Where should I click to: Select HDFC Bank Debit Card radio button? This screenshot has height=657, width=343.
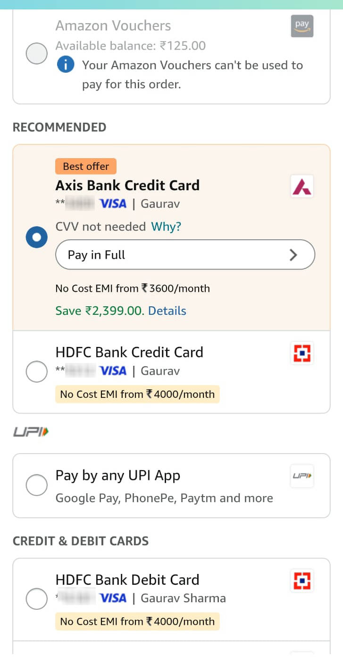(37, 599)
